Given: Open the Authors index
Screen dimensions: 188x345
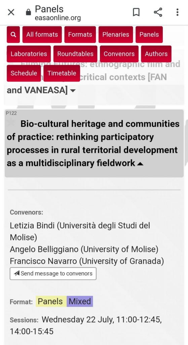Looking at the screenshot, I should coord(156,54).
